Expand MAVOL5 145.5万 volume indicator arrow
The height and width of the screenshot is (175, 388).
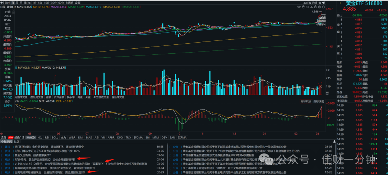41,67
